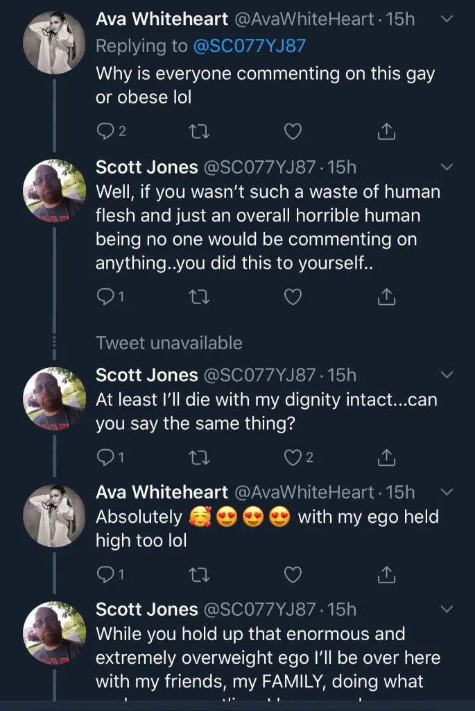Reply to Ava's 'Absolutely' tweet
The image size is (475, 711).
(x=105, y=574)
